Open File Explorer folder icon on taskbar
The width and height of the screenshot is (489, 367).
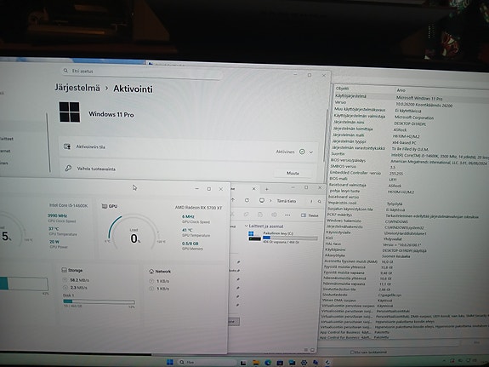(x=256, y=363)
